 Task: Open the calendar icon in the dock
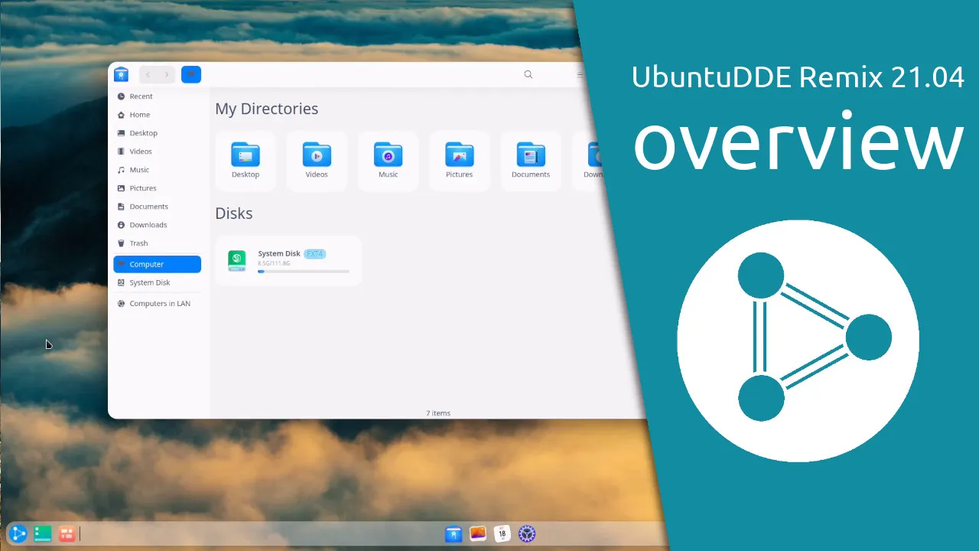click(x=503, y=534)
